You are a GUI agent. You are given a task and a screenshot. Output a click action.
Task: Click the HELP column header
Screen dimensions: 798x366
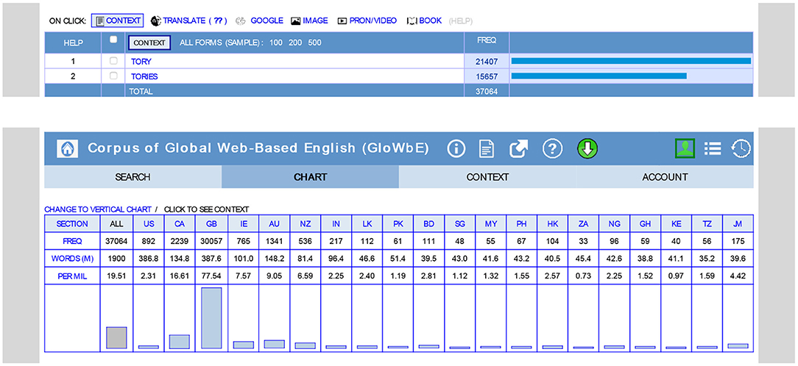73,43
